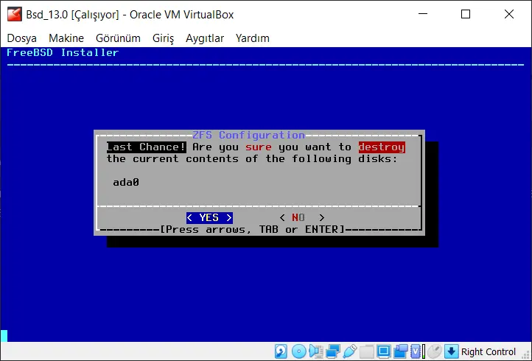Click the hard disk activity icon
Screen dimensions: 532x361
coord(281,351)
